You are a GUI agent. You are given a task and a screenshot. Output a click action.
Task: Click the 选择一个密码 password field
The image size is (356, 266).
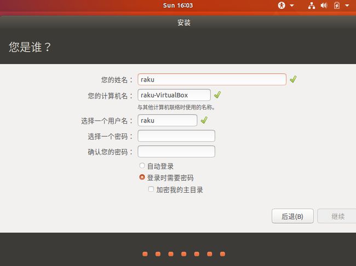click(x=176, y=136)
